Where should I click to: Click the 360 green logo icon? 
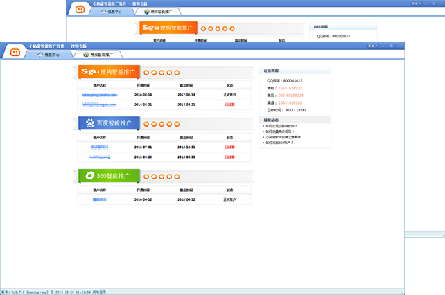point(90,175)
